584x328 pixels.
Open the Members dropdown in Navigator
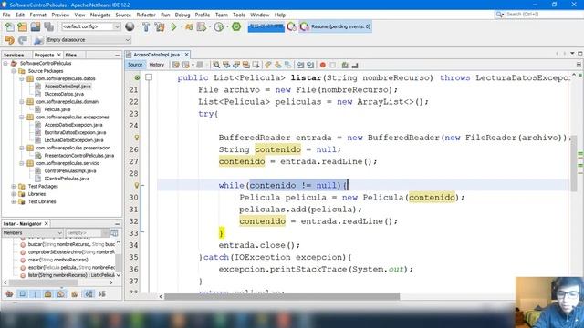point(33,233)
